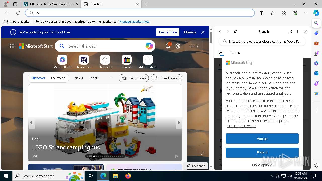Go back in the sidebar Search pane
Screen dimensions: 322x181
(x=220, y=32)
